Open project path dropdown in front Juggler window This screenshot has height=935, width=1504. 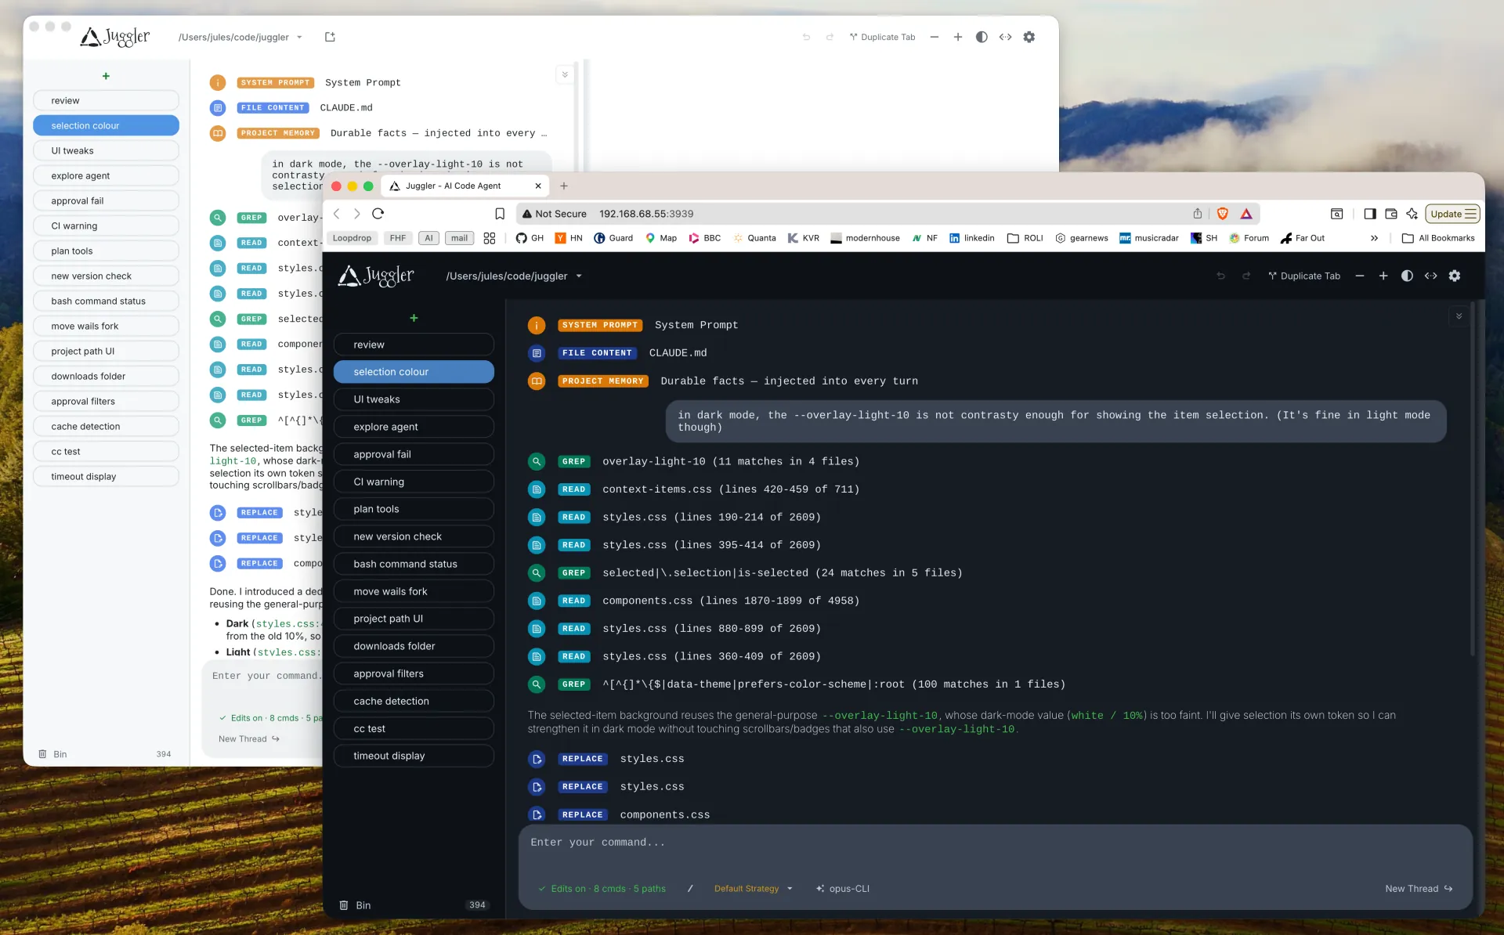[514, 276]
